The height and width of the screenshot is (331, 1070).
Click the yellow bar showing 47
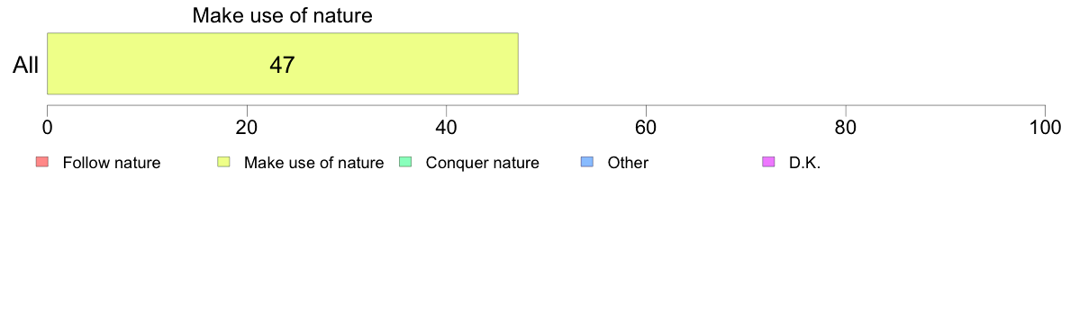283,63
